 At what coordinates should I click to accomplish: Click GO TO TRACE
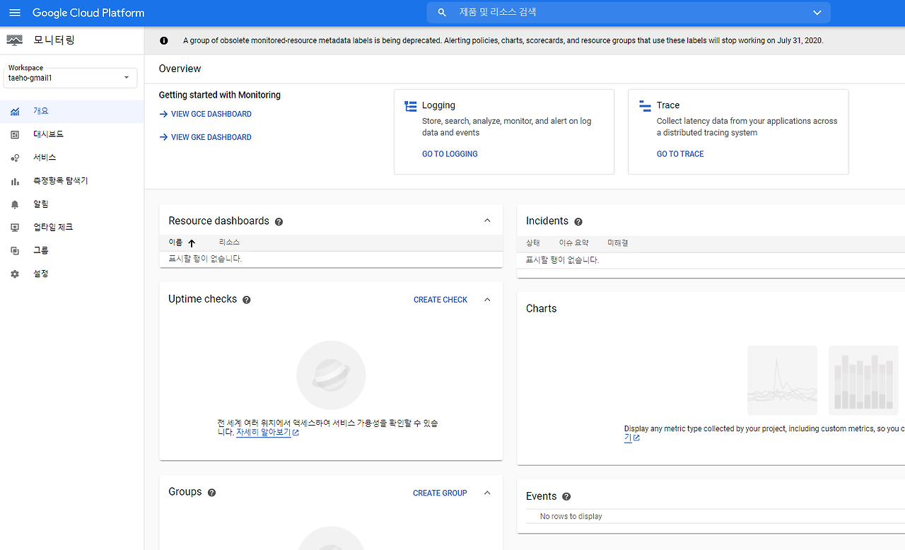pyautogui.click(x=680, y=154)
